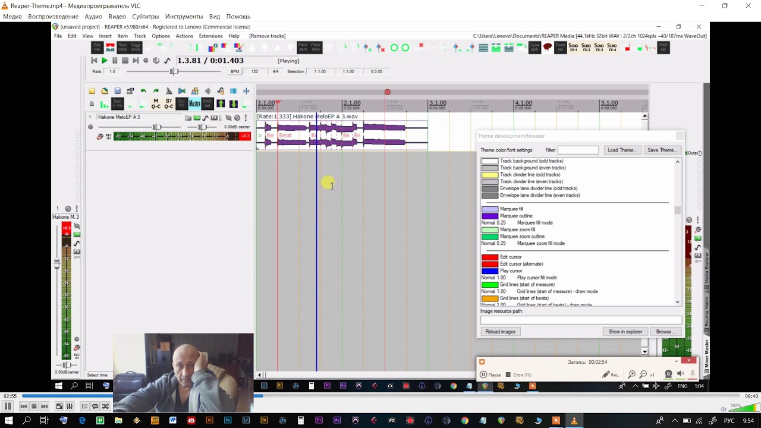Click the Undo arrow icon
The width and height of the screenshot is (761, 428).
[x=143, y=91]
